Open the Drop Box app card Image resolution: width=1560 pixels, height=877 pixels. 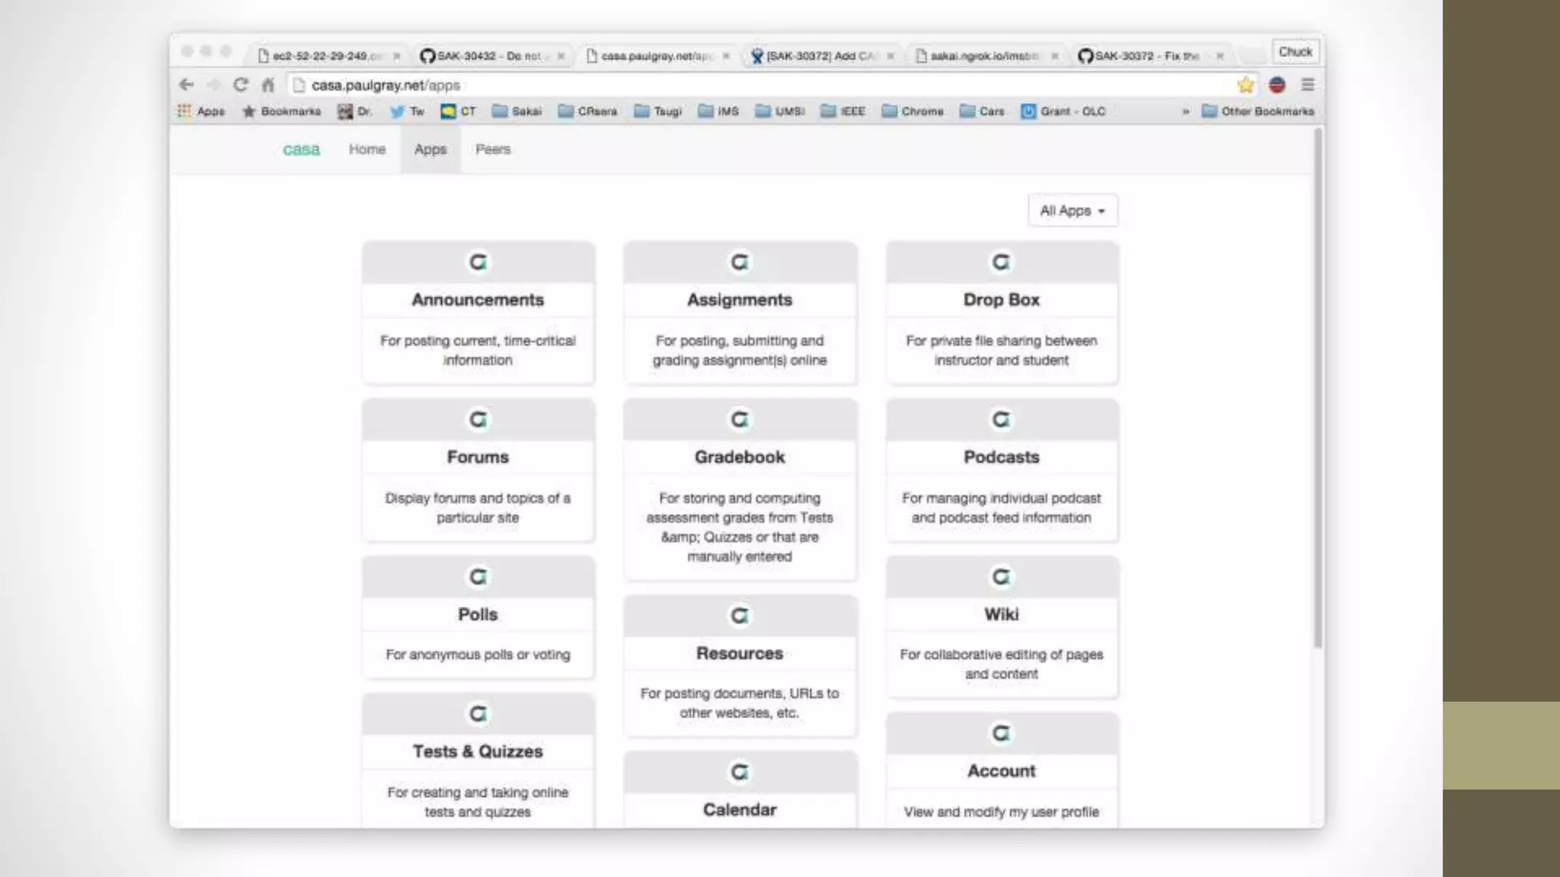click(x=1001, y=300)
